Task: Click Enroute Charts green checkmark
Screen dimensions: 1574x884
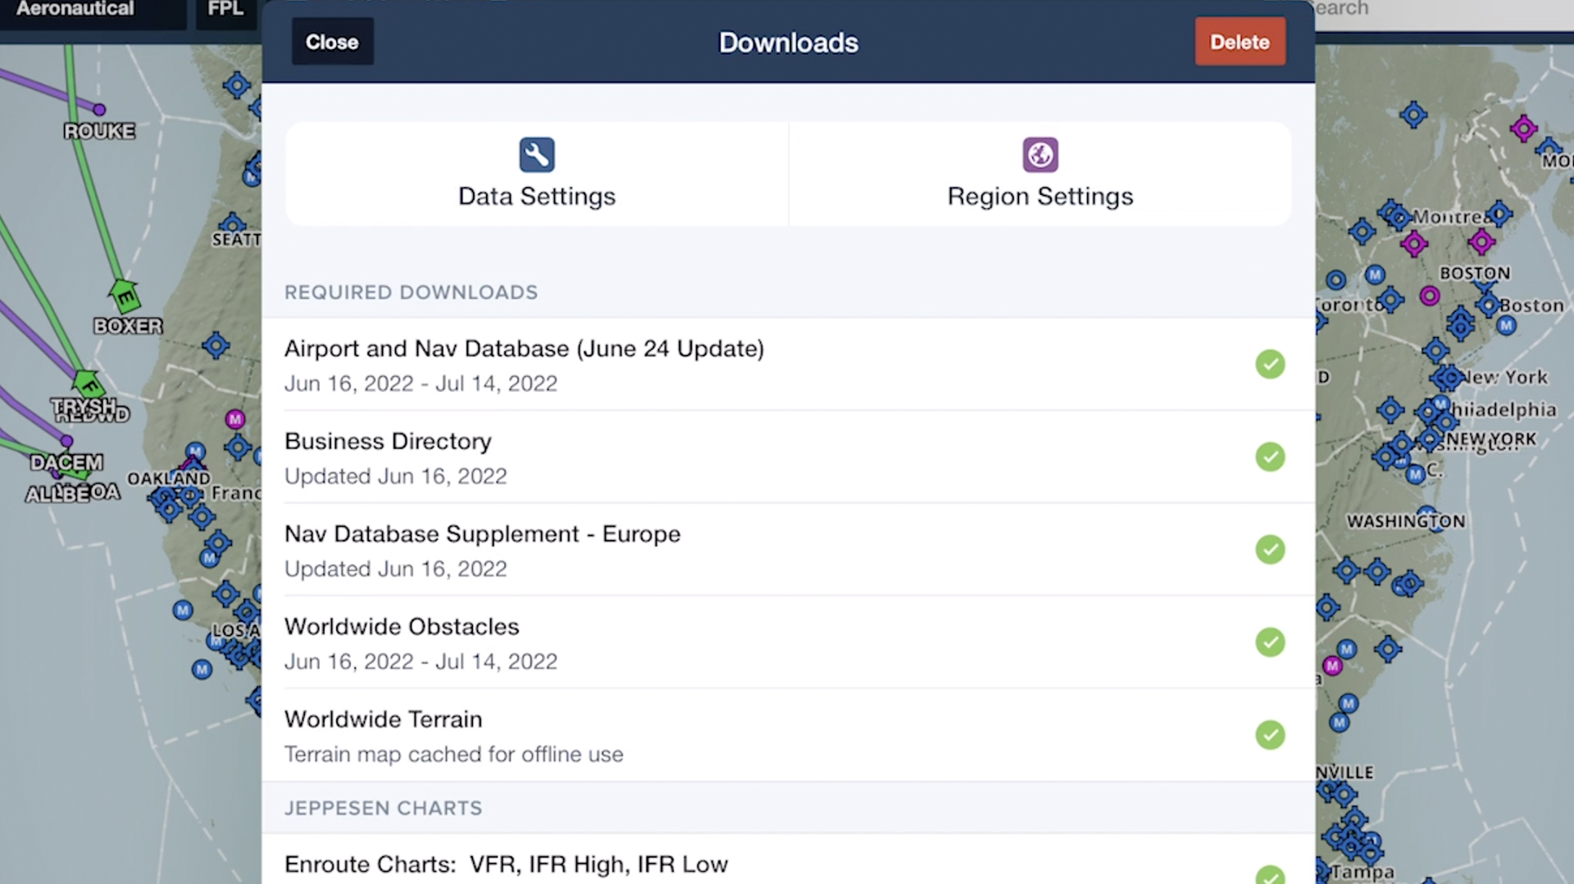Action: coord(1270,874)
